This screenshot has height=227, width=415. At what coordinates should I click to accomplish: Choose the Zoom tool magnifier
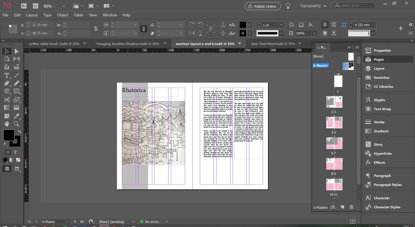[17, 124]
